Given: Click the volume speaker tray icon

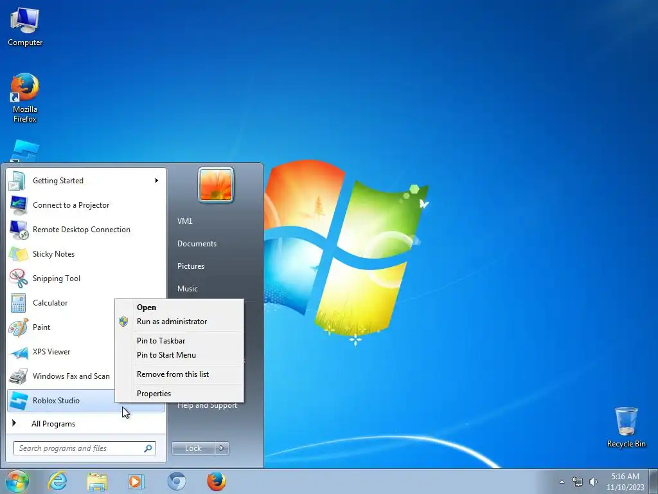Looking at the screenshot, I should pyautogui.click(x=593, y=482).
